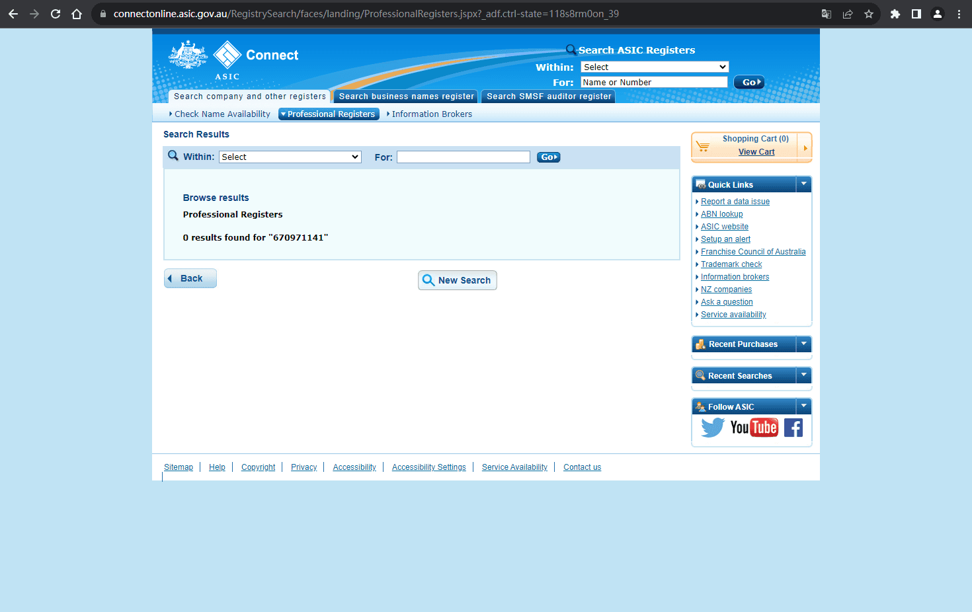Image resolution: width=972 pixels, height=612 pixels.
Task: Open Contact us footer link
Action: click(582, 467)
